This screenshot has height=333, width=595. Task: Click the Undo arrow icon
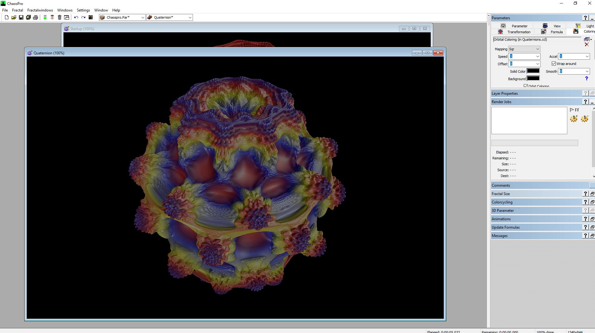pos(76,17)
